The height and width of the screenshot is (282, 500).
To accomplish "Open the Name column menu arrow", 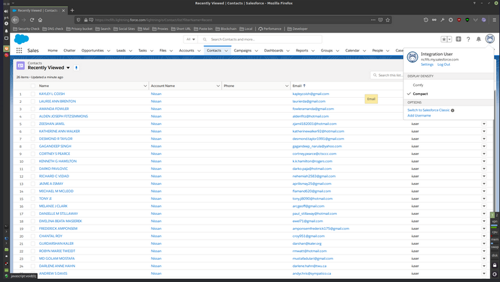I will [x=145, y=86].
